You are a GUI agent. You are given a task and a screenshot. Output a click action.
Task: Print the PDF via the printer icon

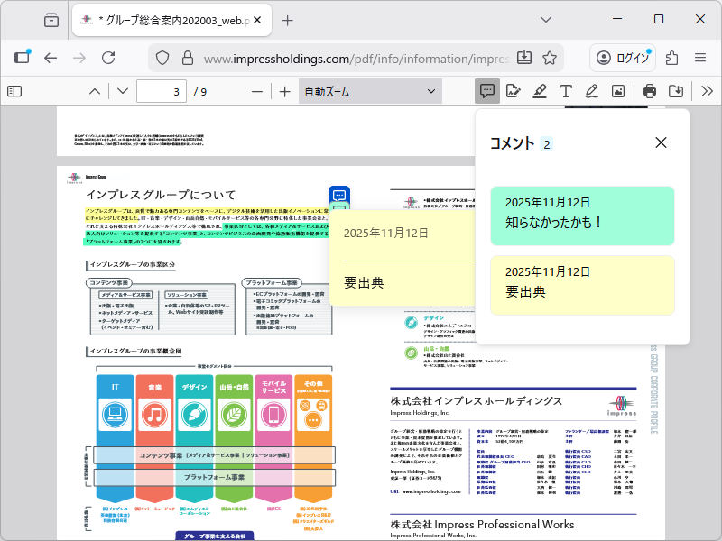point(648,90)
